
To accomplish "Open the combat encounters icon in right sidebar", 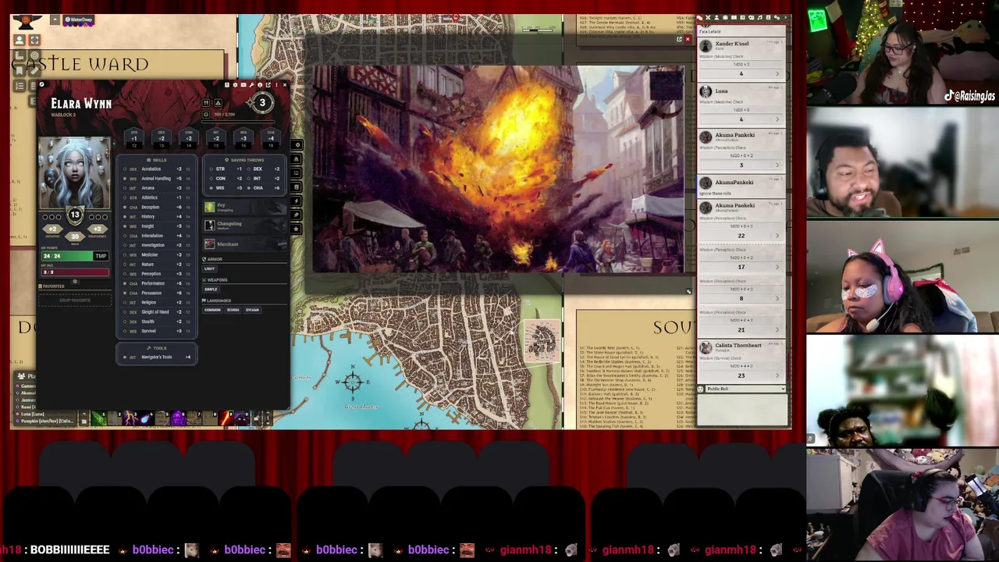I will tap(708, 17).
